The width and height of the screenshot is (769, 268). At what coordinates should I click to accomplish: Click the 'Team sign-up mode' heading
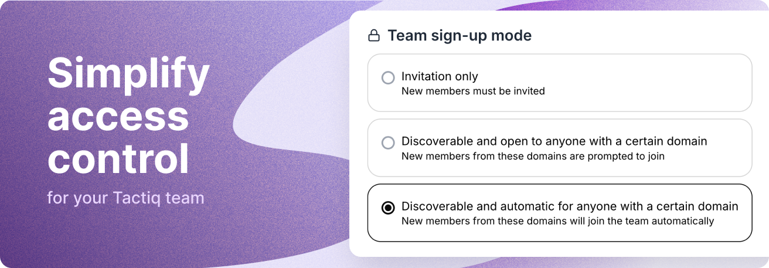(x=460, y=36)
